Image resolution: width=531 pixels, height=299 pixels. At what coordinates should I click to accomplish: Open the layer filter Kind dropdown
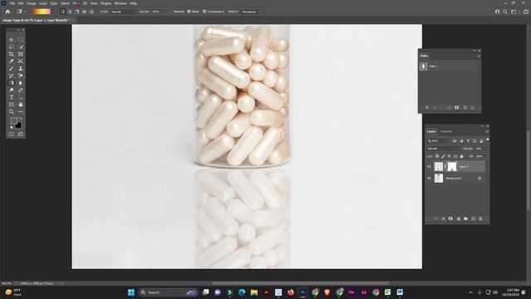click(438, 140)
